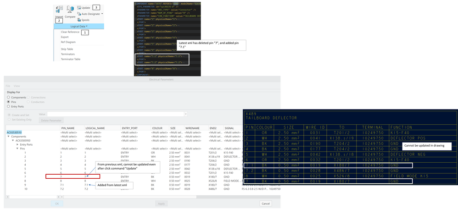Open the Auto Designate dropdown arrow
458x209 pixels.
point(102,14)
